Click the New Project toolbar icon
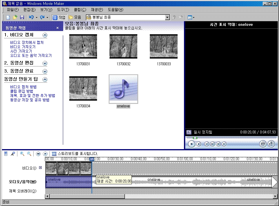The image size is (279, 206). click(8, 17)
